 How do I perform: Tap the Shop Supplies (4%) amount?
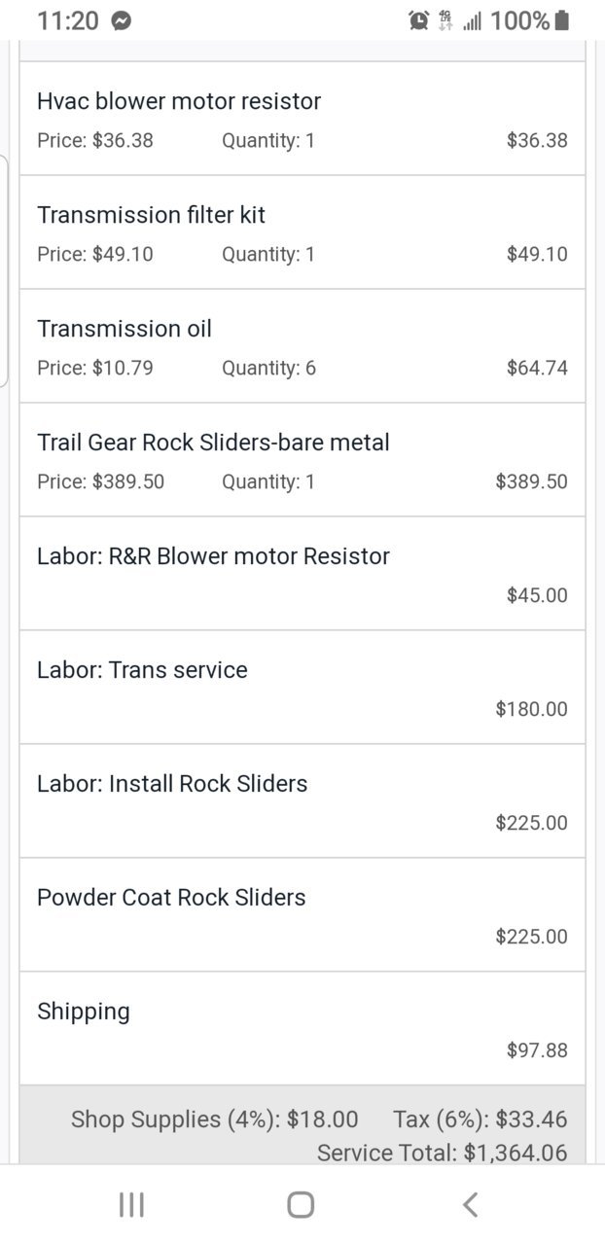[x=322, y=1120]
